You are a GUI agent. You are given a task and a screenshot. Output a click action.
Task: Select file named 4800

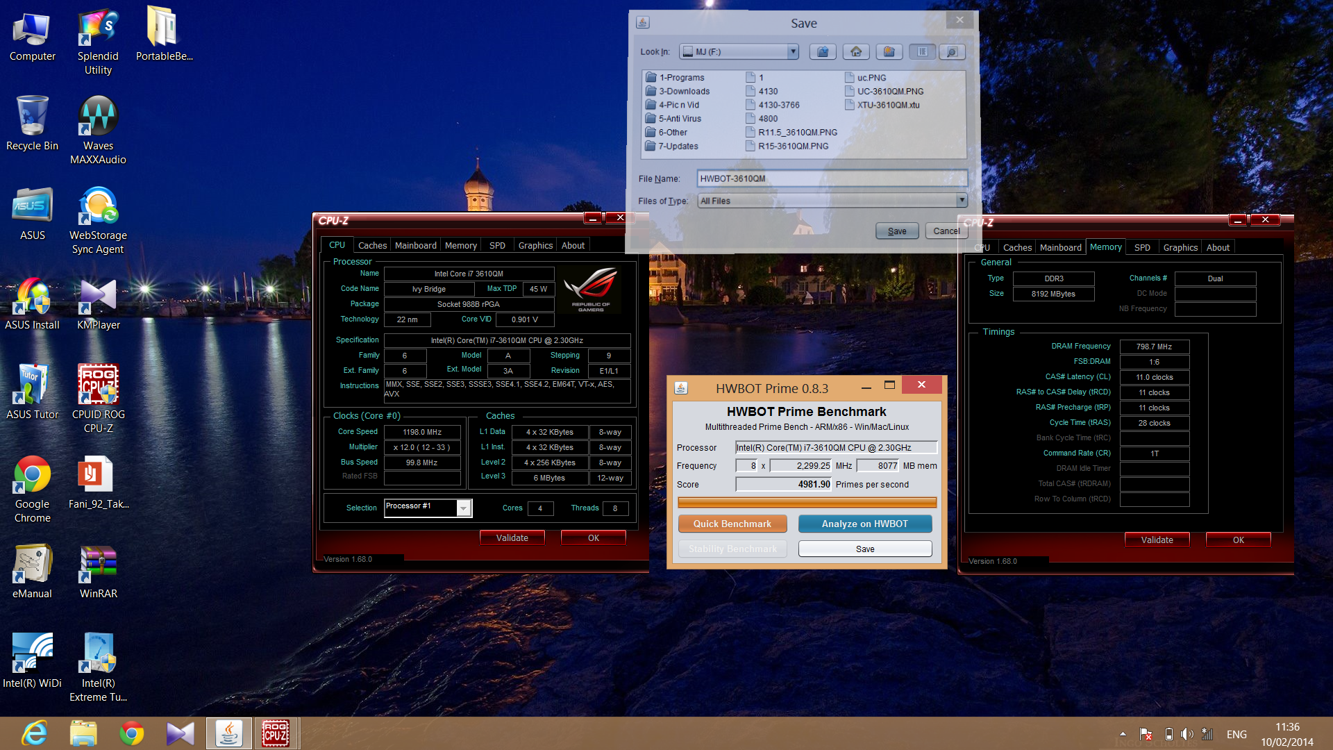tap(762, 119)
